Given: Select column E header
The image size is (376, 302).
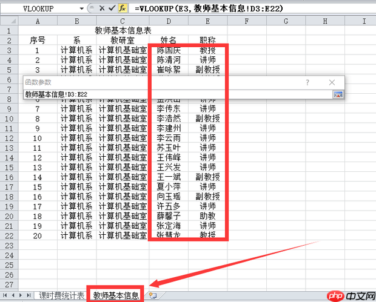Looking at the screenshot, I should [x=207, y=21].
